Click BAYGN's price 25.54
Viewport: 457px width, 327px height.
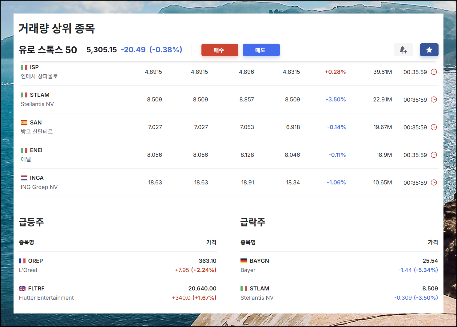[x=430, y=261]
